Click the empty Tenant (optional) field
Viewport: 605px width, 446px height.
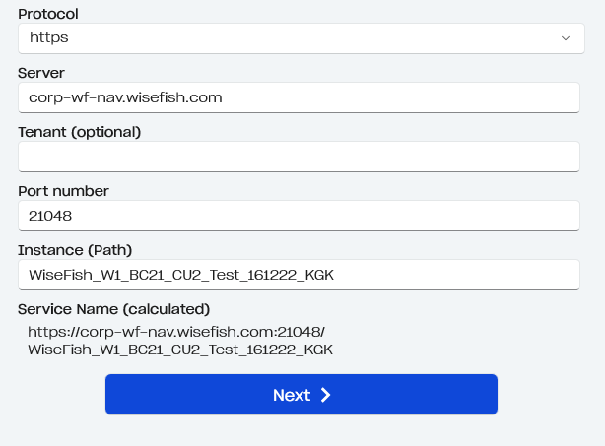coord(299,157)
